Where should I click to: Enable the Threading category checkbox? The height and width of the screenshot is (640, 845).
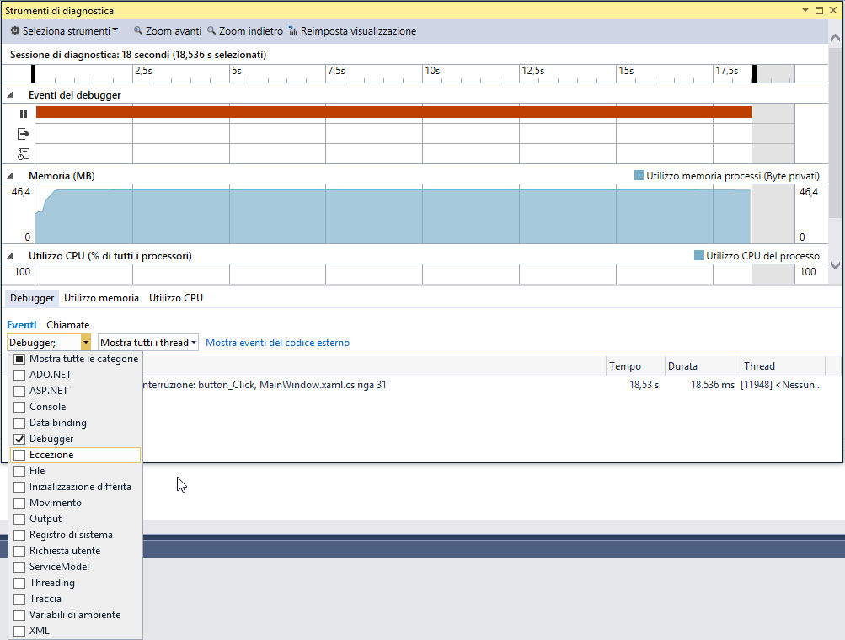pyautogui.click(x=19, y=583)
